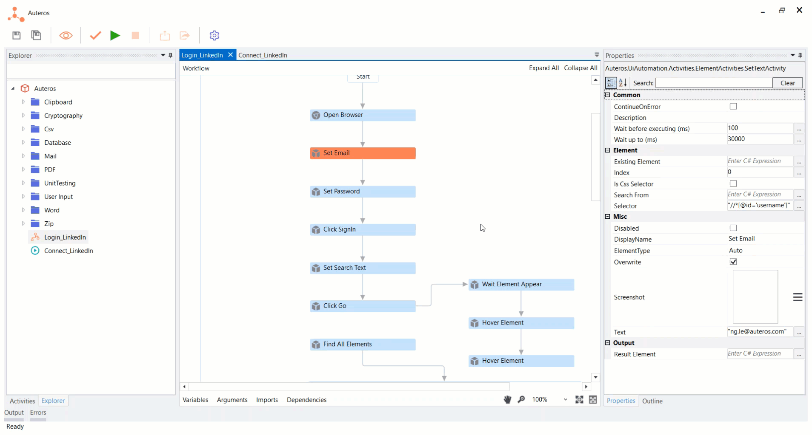
Task: Open the Selector expression editor ellipsis
Action: [x=799, y=206]
